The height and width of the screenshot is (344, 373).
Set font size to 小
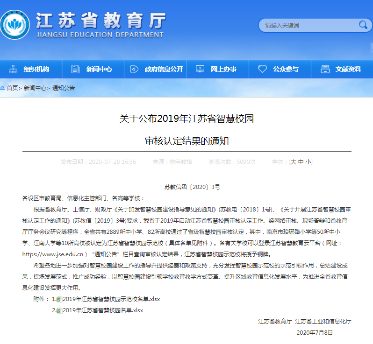308,162
